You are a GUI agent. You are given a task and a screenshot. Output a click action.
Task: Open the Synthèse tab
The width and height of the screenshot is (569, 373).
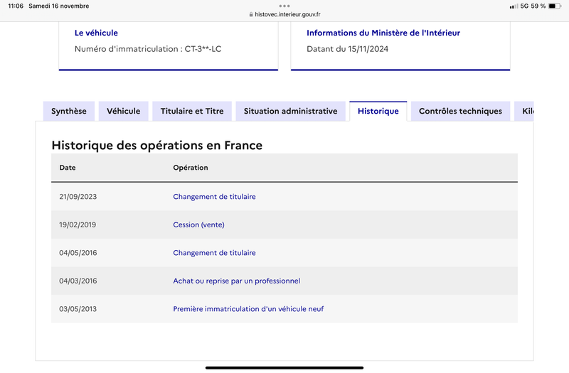(x=69, y=111)
